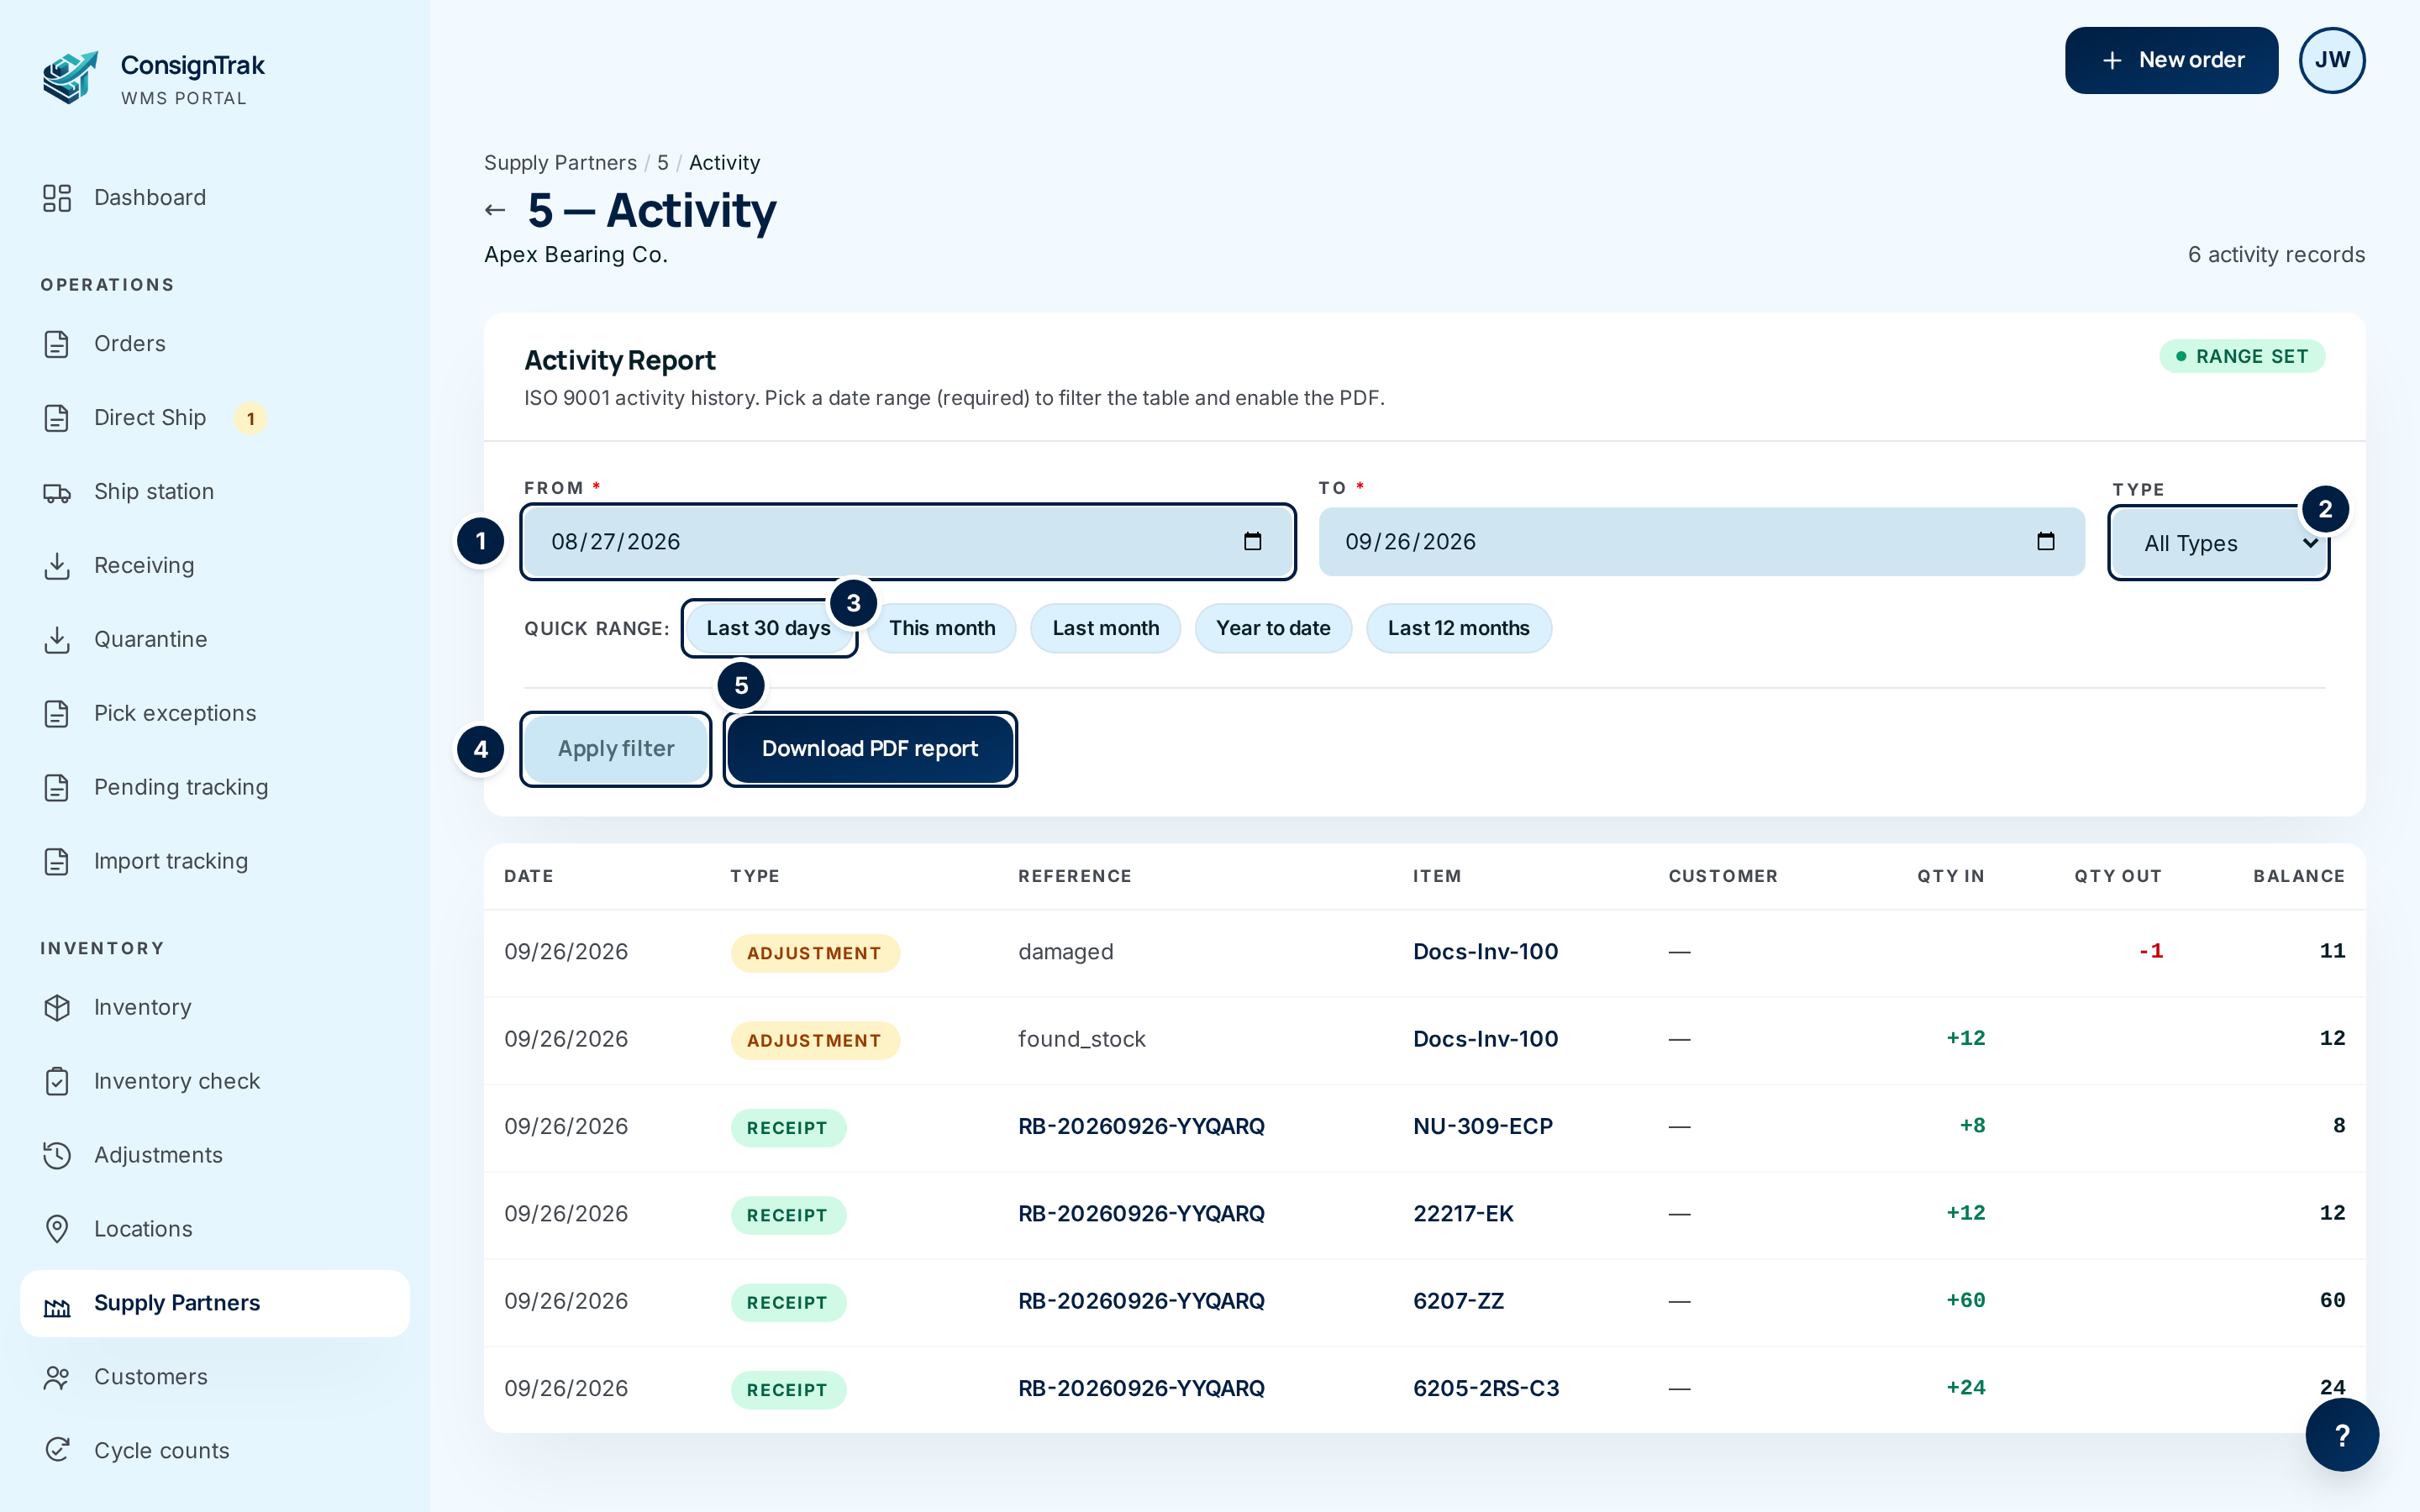Viewport: 2420px width, 1512px height.
Task: Click the Import tracking document icon
Action: [x=57, y=862]
